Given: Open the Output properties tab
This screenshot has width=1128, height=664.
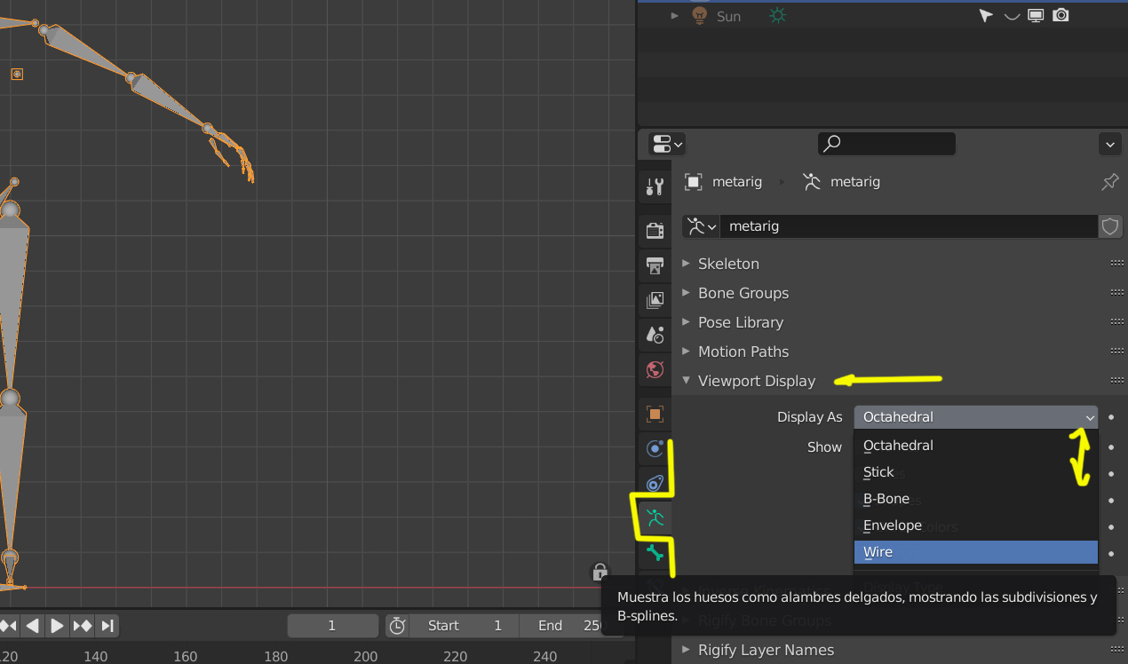Looking at the screenshot, I should [x=655, y=265].
